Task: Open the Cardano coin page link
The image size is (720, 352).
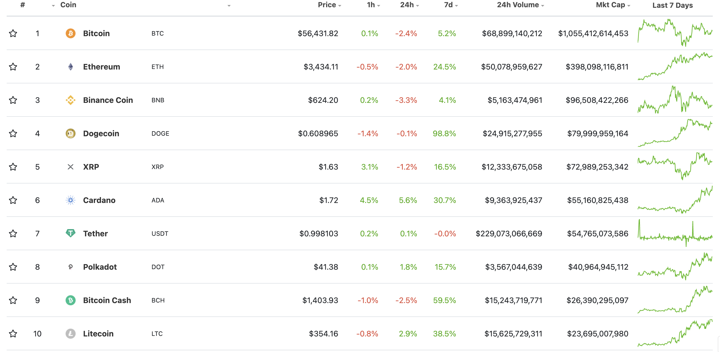Action: pyautogui.click(x=99, y=200)
